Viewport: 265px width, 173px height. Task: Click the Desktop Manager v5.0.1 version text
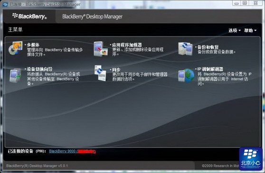[37, 166]
